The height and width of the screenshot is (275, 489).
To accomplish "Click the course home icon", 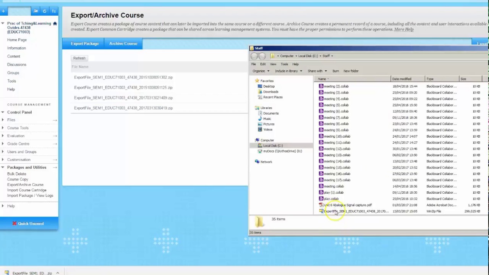I will 55,24.
